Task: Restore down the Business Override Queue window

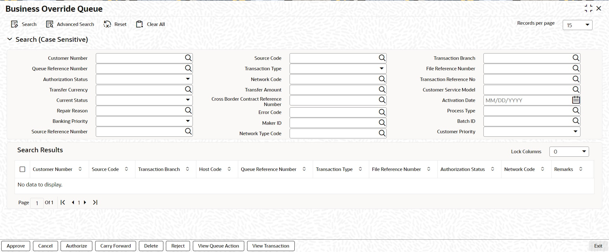Action: click(x=588, y=9)
